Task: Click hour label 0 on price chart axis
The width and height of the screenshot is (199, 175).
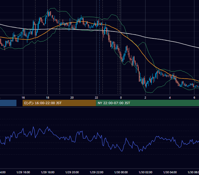Action: [x=121, y=98]
